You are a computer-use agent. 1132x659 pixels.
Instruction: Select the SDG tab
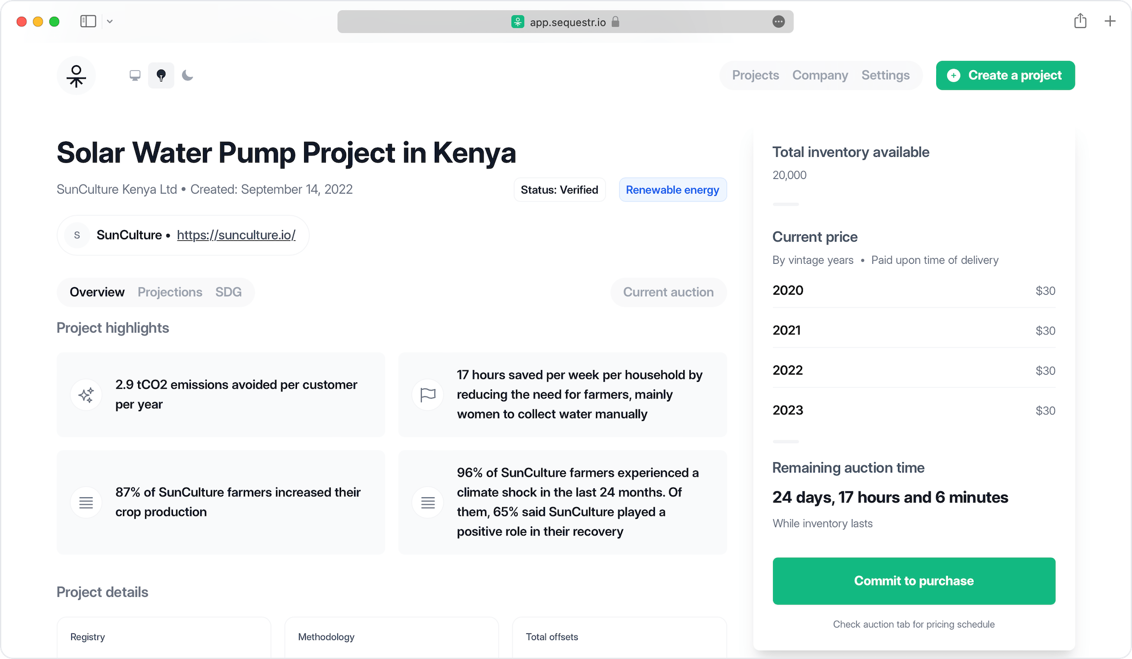pyautogui.click(x=228, y=292)
